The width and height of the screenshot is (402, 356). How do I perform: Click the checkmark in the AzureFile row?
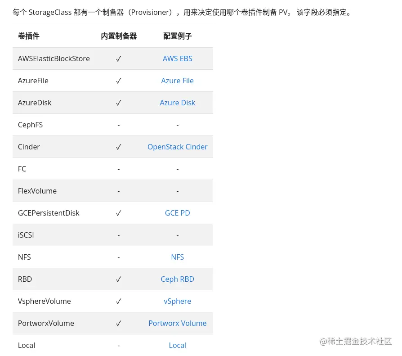[118, 81]
